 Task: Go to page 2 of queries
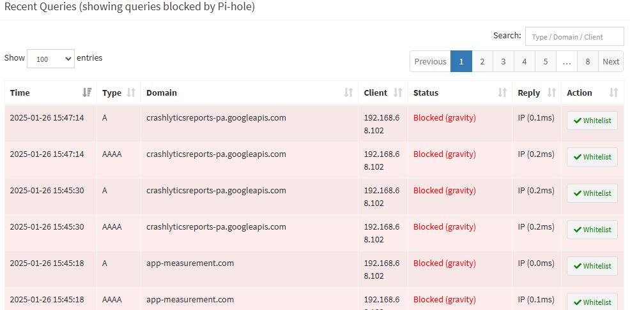pos(482,61)
